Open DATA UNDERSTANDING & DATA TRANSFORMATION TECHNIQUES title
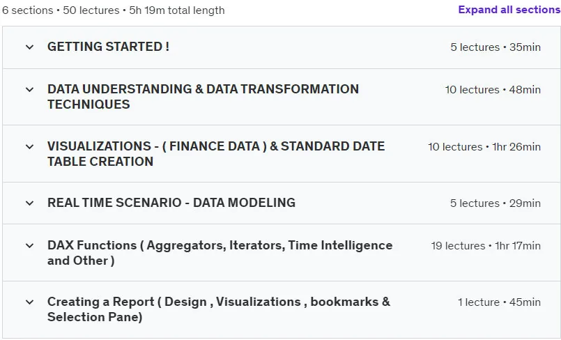 203,97
